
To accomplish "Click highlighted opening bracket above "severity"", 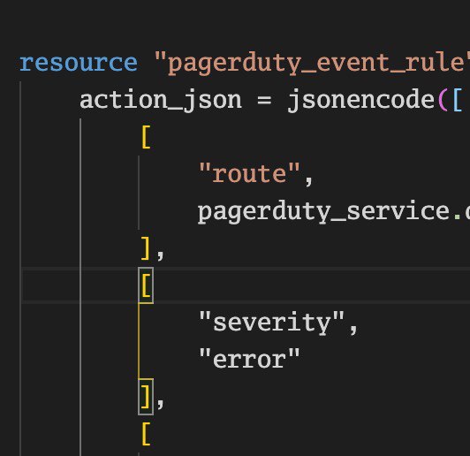I will [x=146, y=285].
